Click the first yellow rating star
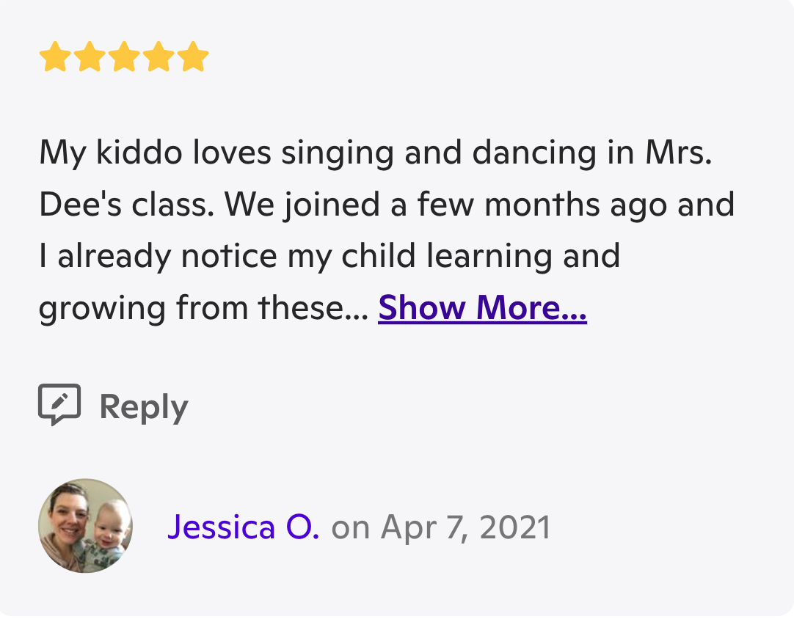Screen dimensions: 794x622 tap(54, 57)
